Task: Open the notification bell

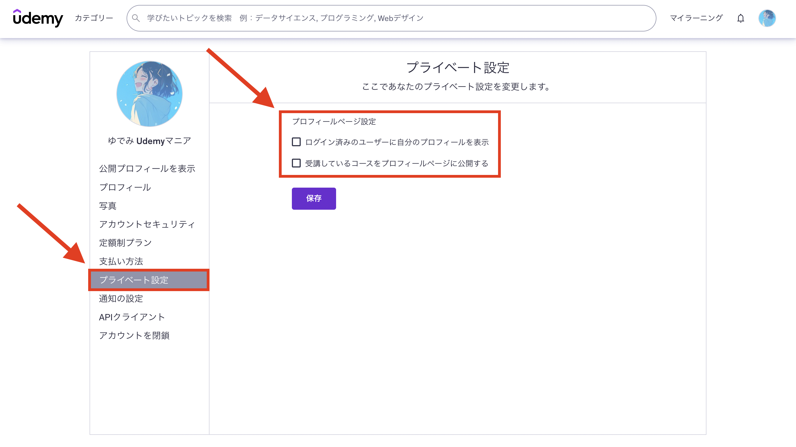Action: pyautogui.click(x=740, y=18)
